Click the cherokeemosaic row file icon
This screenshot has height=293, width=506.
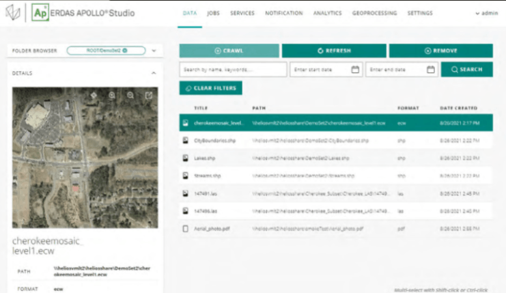tap(185, 123)
